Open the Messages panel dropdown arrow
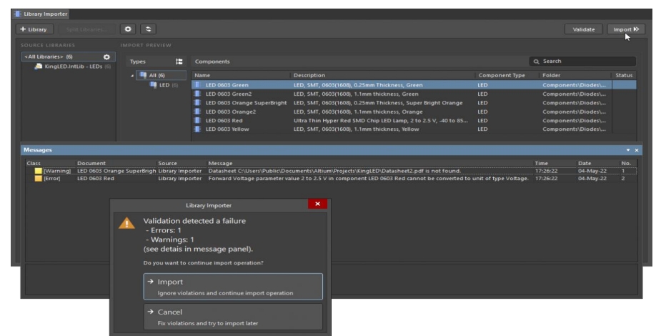This screenshot has width=661, height=336. (x=628, y=150)
